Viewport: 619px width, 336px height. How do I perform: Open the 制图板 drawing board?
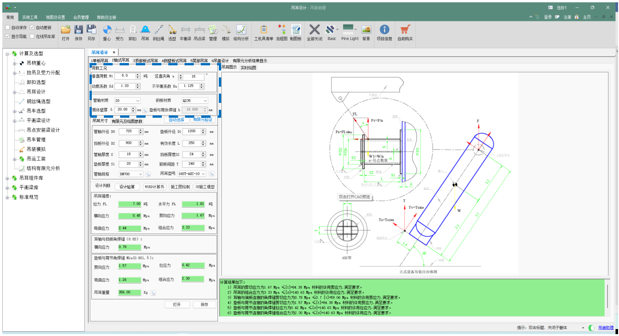295,29
